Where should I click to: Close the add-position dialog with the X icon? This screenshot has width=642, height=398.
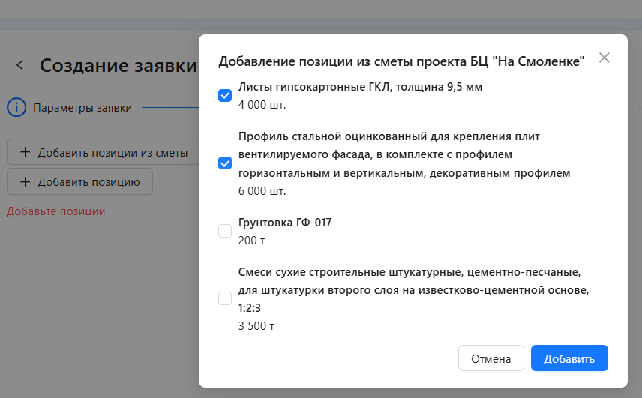tap(604, 58)
